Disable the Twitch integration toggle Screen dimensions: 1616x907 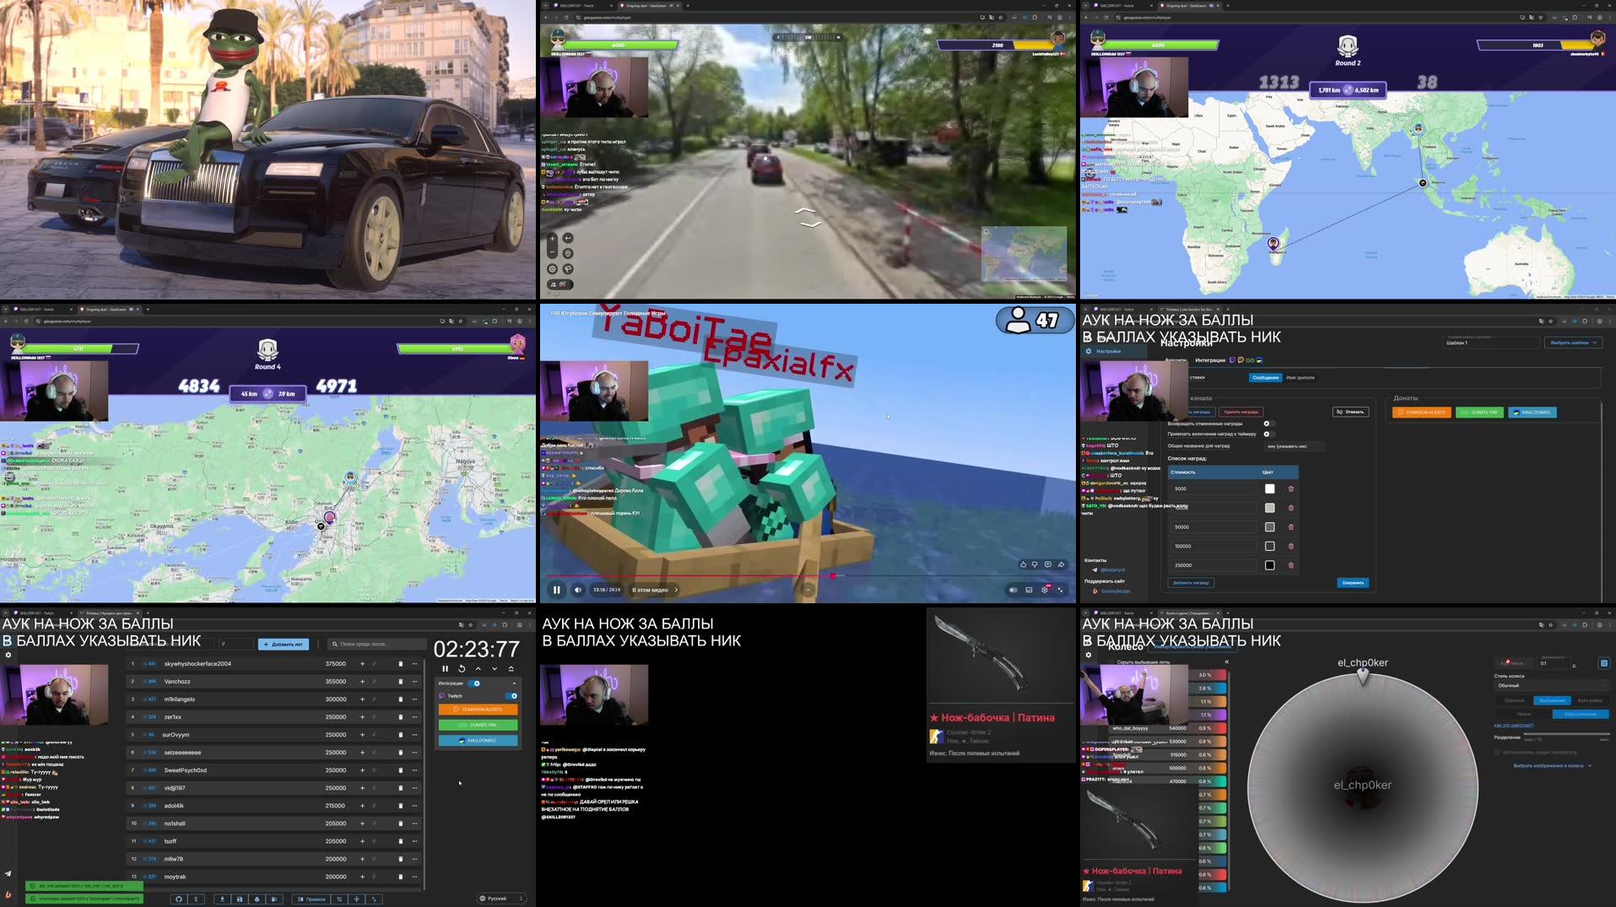(511, 696)
